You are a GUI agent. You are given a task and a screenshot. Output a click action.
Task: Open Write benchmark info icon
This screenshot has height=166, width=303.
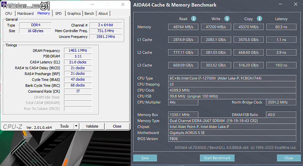[x=227, y=19]
